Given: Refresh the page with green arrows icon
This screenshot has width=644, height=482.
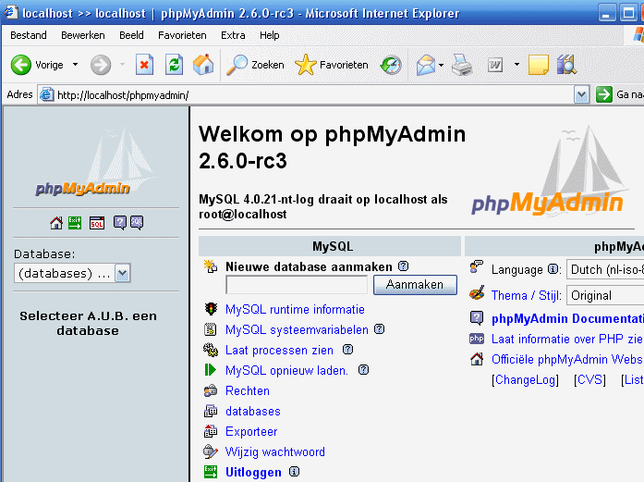Looking at the screenshot, I should pyautogui.click(x=174, y=65).
